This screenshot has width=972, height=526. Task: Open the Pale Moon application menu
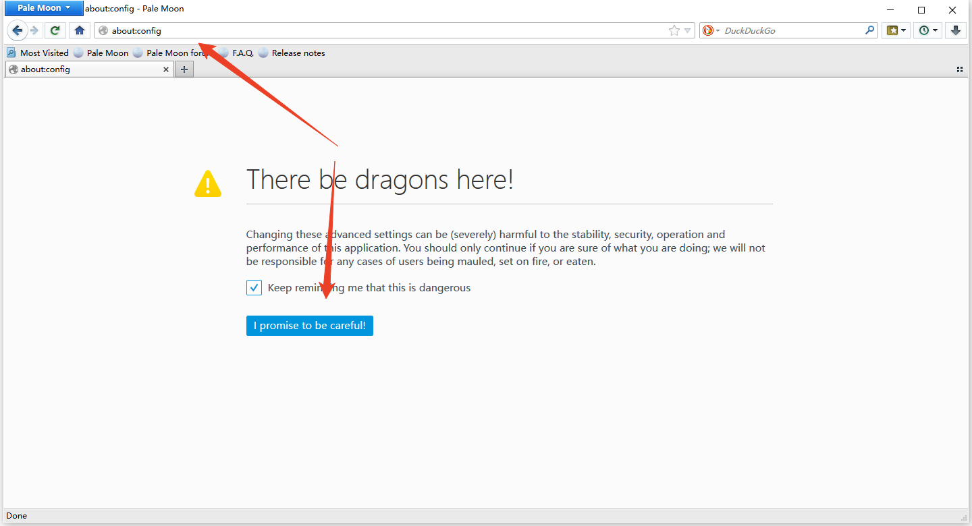tap(44, 8)
